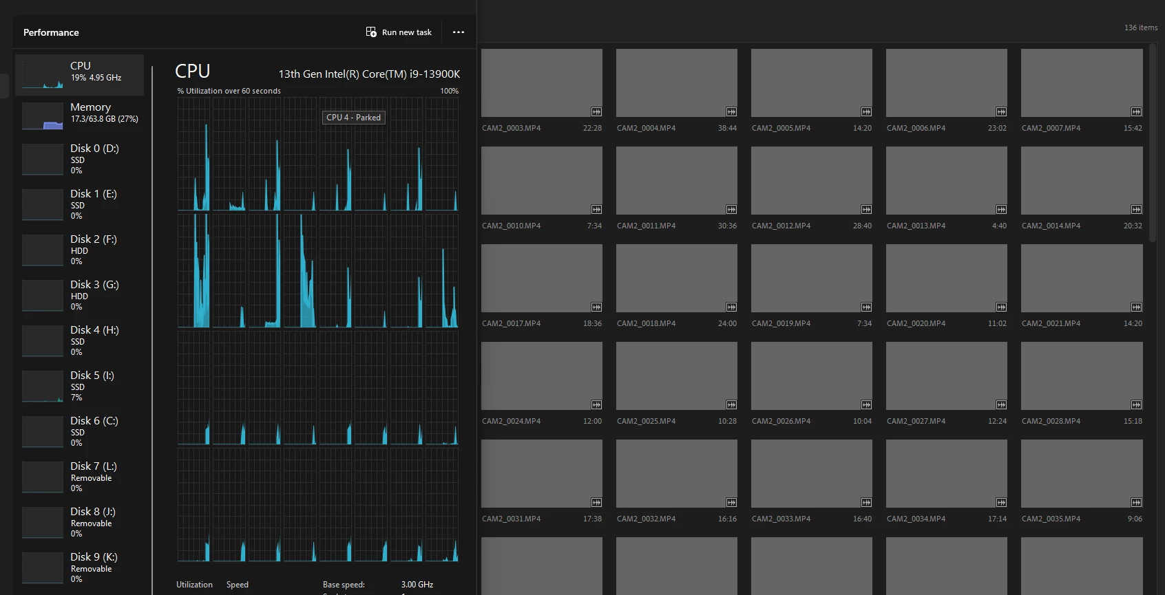Click the CAM2_0025.MP4 file name
The height and width of the screenshot is (595, 1165).
click(646, 421)
